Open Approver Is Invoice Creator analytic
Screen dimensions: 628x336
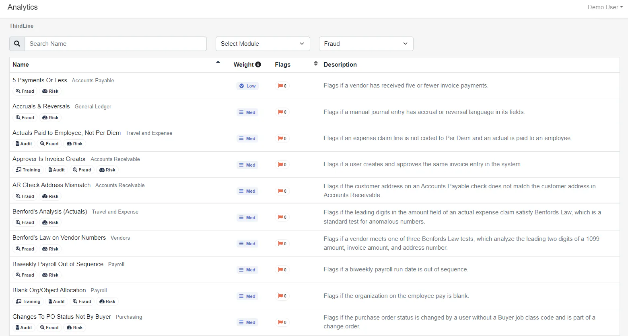pyautogui.click(x=49, y=159)
